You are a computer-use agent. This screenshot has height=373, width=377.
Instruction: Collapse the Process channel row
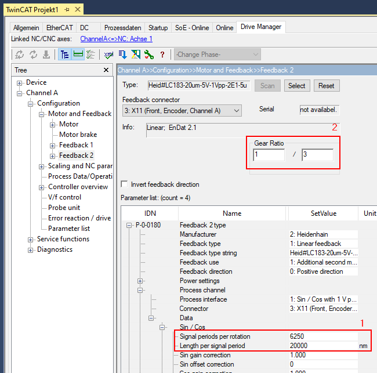[x=140, y=290]
